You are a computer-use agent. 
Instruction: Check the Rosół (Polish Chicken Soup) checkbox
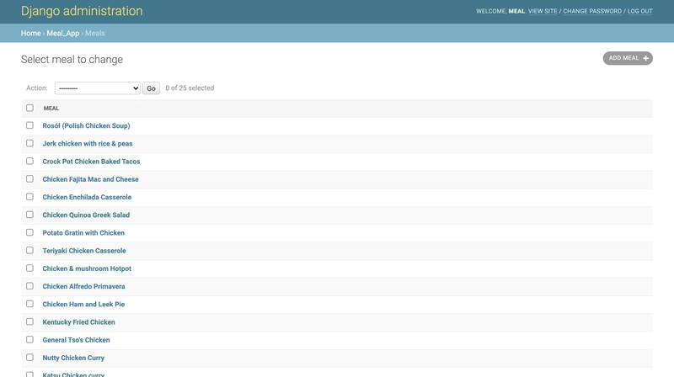pyautogui.click(x=29, y=125)
